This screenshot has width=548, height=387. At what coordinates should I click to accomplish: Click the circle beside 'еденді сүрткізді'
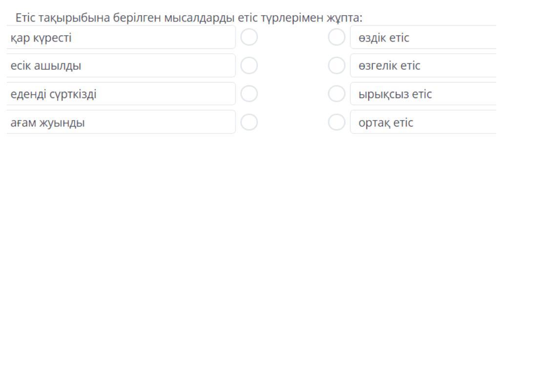click(249, 94)
